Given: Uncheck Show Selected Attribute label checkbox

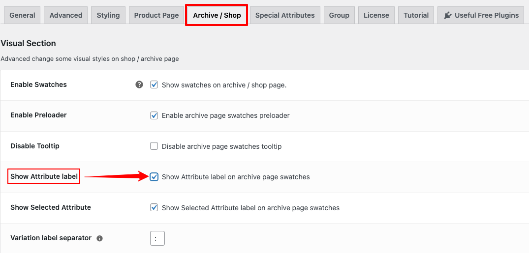Looking at the screenshot, I should click(x=154, y=207).
